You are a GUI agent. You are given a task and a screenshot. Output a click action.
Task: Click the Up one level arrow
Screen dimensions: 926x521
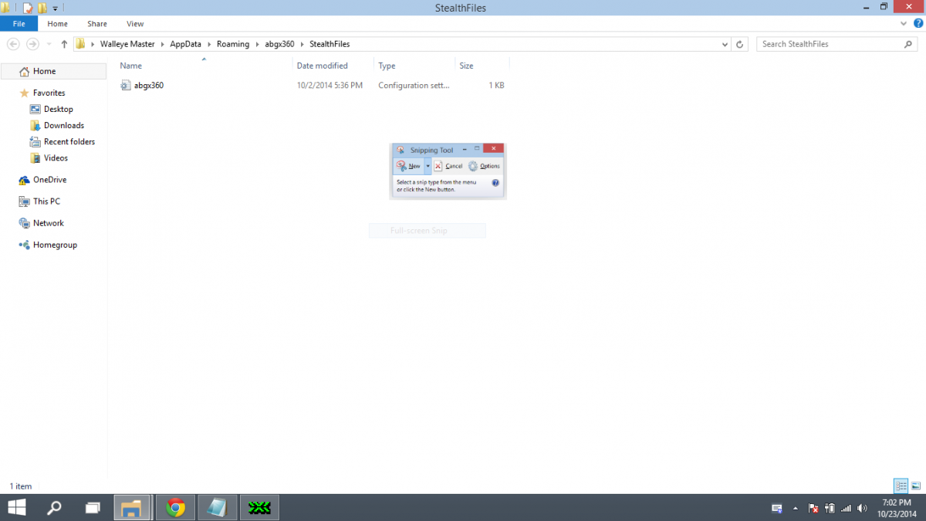tap(64, 44)
